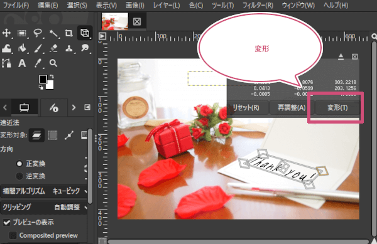The width and height of the screenshot is (377, 244).
Task: Open クリッピング 自動調整 dropdown
Action: pos(44,207)
